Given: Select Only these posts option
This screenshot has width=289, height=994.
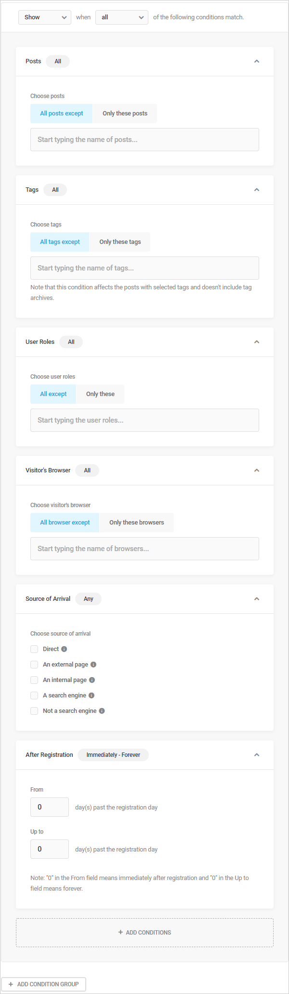Looking at the screenshot, I should click(125, 114).
